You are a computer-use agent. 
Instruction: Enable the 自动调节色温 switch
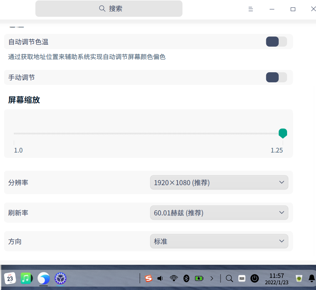click(x=276, y=42)
